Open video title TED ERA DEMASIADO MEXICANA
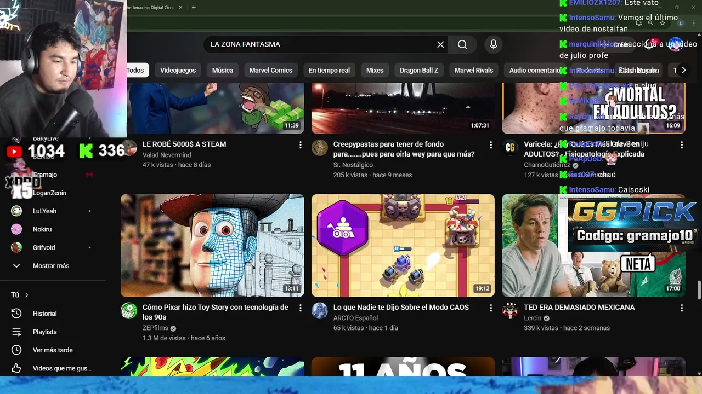This screenshot has width=702, height=394. tap(579, 308)
